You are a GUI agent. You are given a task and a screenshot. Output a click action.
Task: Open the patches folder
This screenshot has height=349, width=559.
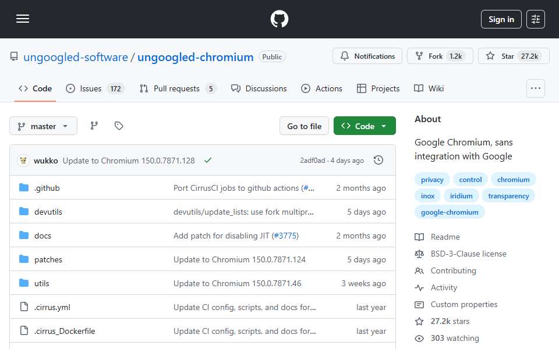48,259
